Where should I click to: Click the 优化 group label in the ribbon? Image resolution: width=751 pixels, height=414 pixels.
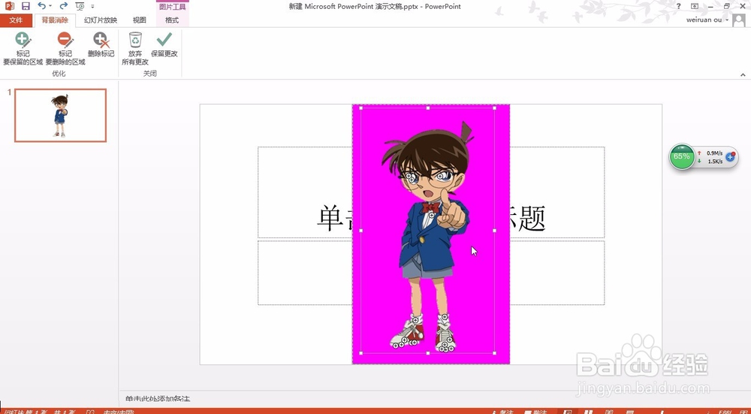pyautogui.click(x=59, y=74)
